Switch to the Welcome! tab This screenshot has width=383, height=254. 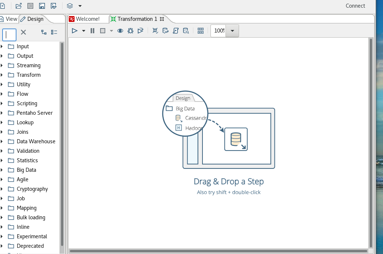[x=84, y=19]
